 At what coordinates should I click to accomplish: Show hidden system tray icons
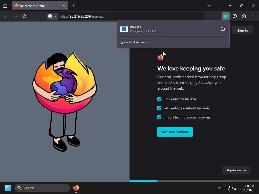click(220, 188)
